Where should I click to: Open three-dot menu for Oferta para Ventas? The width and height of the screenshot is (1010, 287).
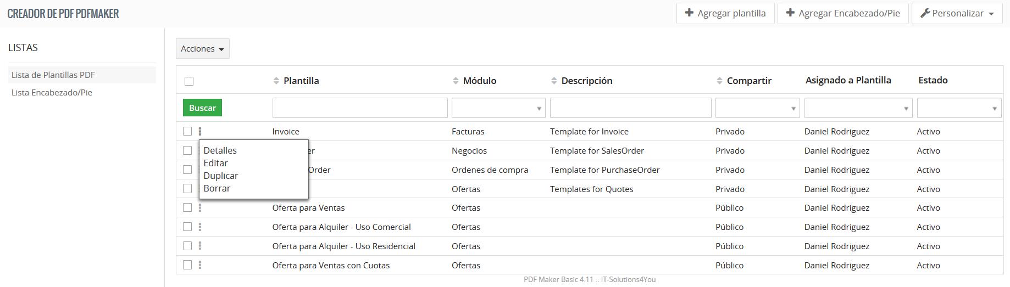point(200,208)
